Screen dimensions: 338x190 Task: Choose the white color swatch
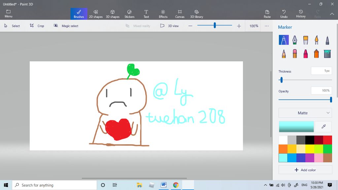[x=283, y=140]
